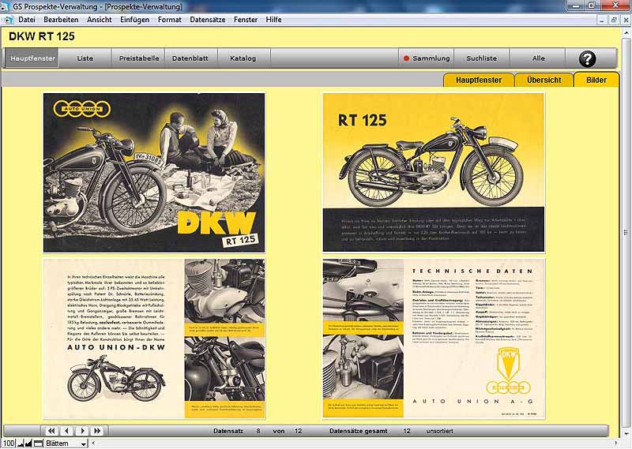Screen dimensions: 632x449
Task: Open the Ansicht menu
Action: point(100,20)
